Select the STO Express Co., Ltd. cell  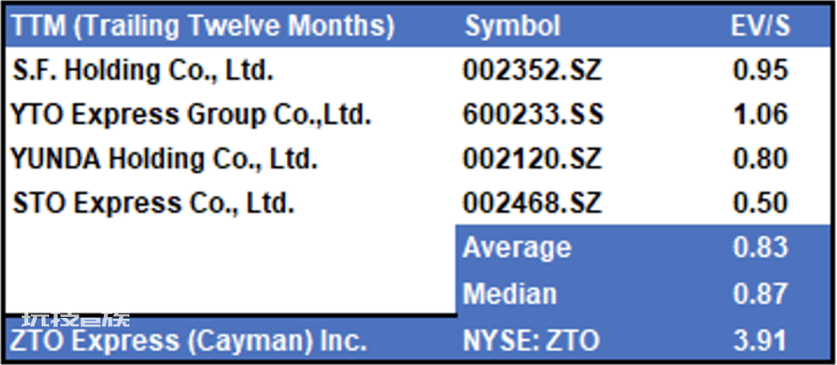pyautogui.click(x=153, y=204)
